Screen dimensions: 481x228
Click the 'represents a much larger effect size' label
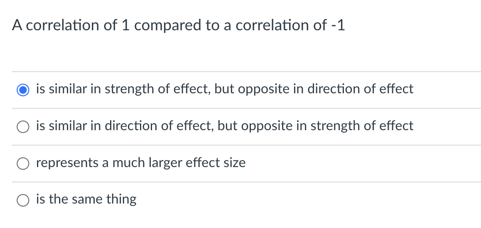pos(141,163)
